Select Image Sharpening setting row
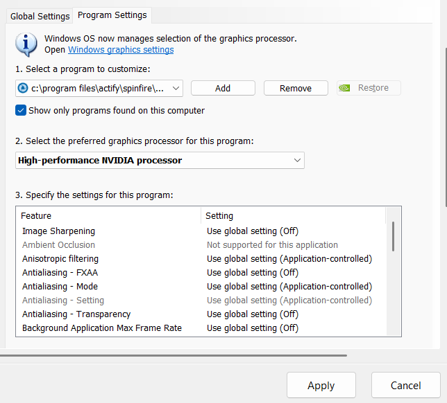Viewport: 447px width, 403px height. pos(58,231)
